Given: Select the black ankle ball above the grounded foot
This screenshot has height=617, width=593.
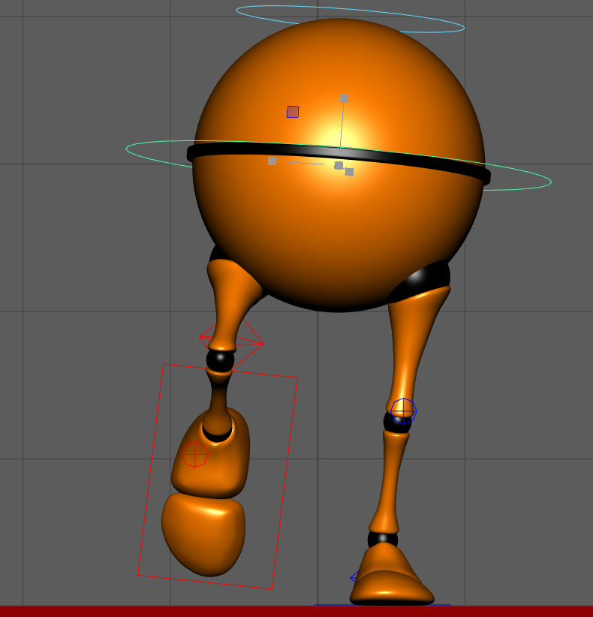Looking at the screenshot, I should (x=383, y=539).
